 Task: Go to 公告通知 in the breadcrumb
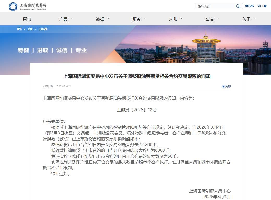click(x=43, y=29)
